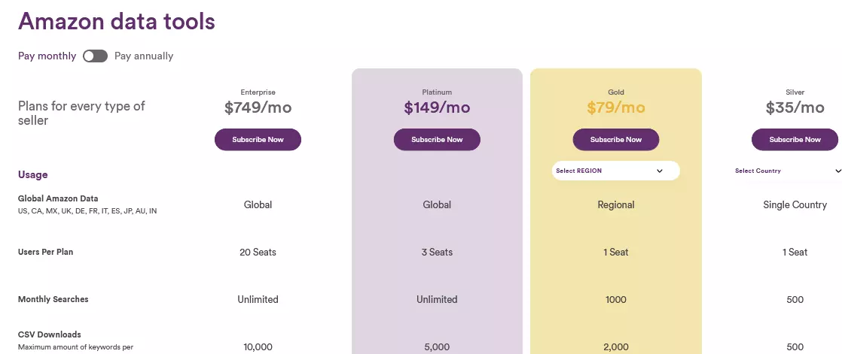Subscribe to the Platinum plan

(x=437, y=139)
